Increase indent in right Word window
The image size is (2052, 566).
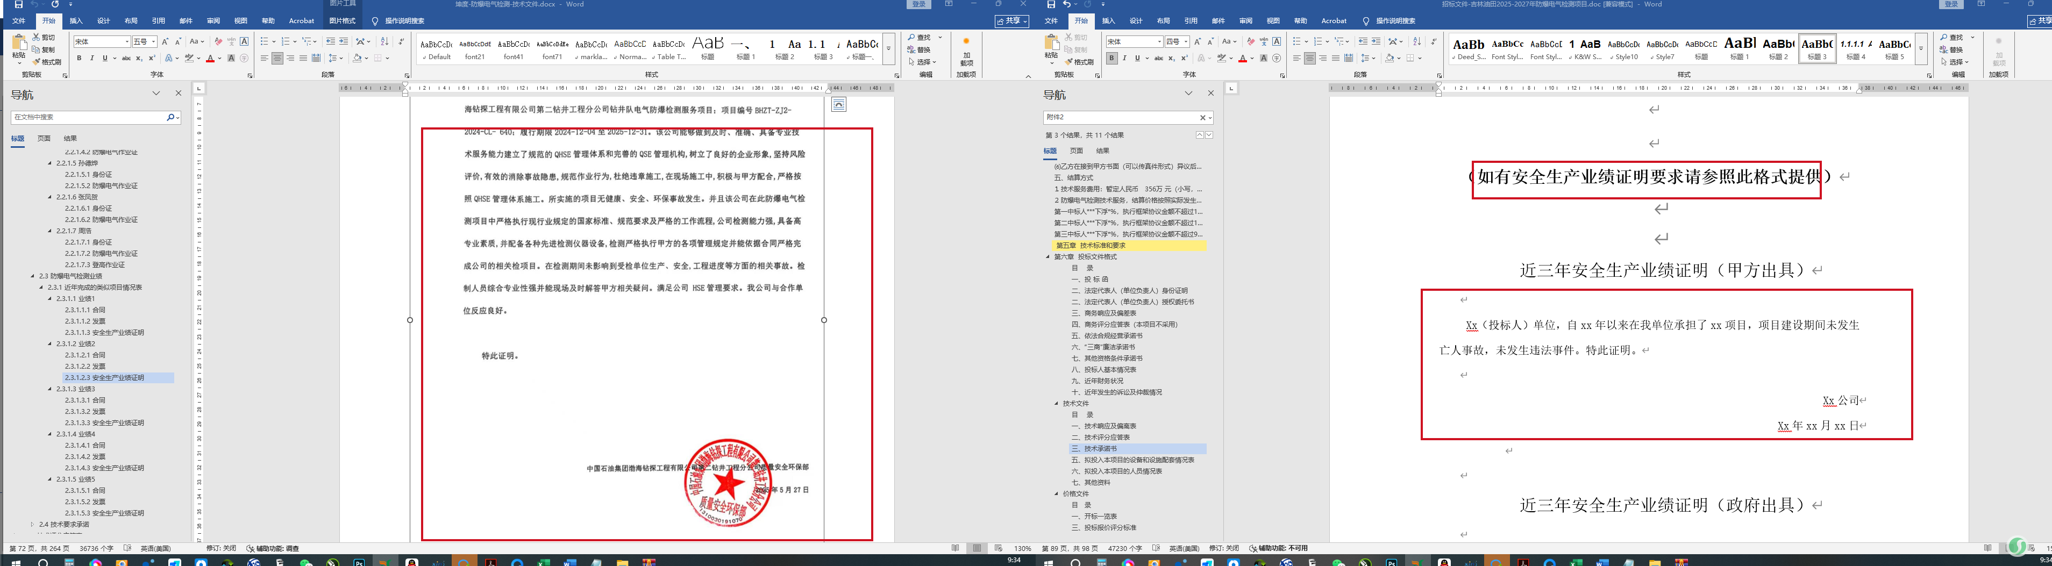pos(1376,41)
